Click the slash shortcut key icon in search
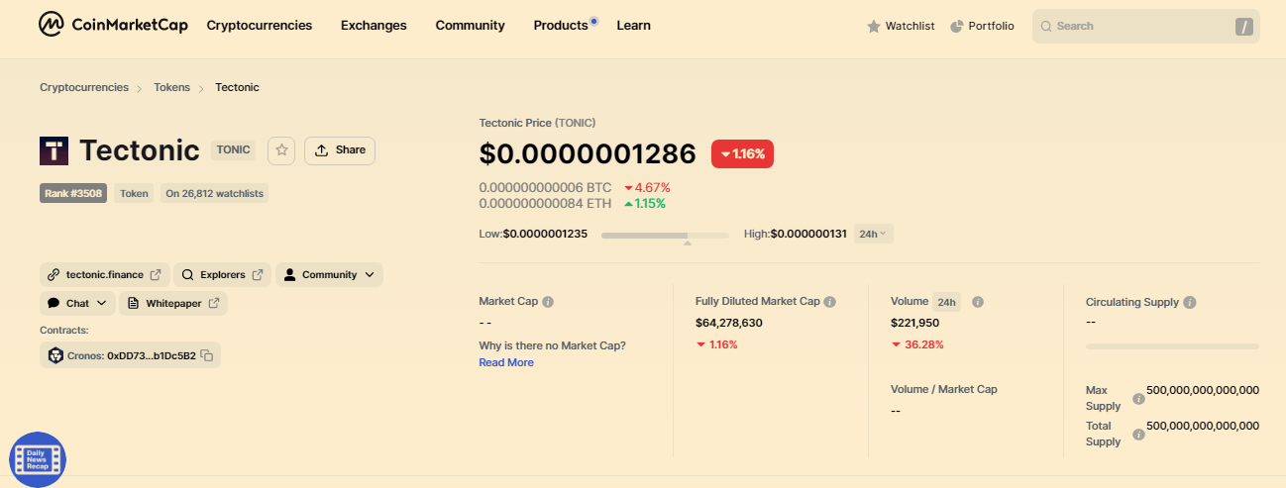Image resolution: width=1286 pixels, height=488 pixels. pyautogui.click(x=1244, y=27)
